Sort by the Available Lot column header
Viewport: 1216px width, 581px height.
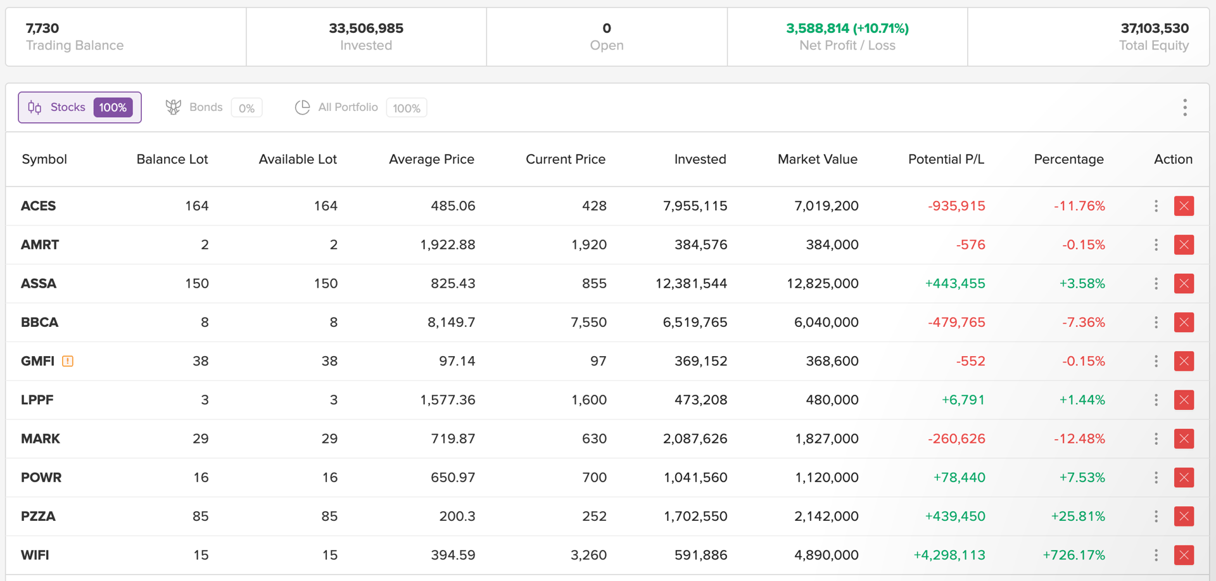(298, 159)
